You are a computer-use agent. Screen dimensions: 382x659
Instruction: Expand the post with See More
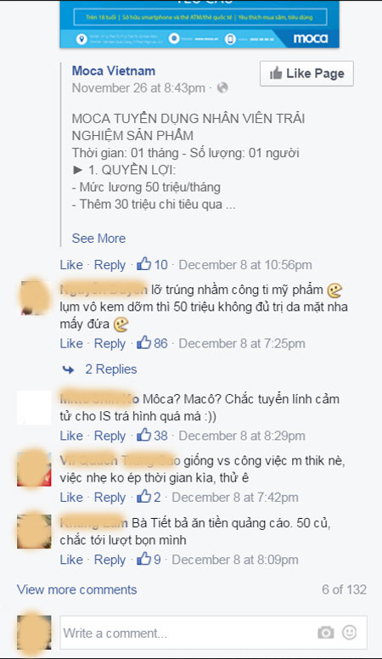pyautogui.click(x=98, y=239)
